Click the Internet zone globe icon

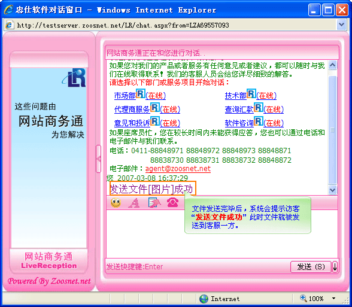coord(204,299)
